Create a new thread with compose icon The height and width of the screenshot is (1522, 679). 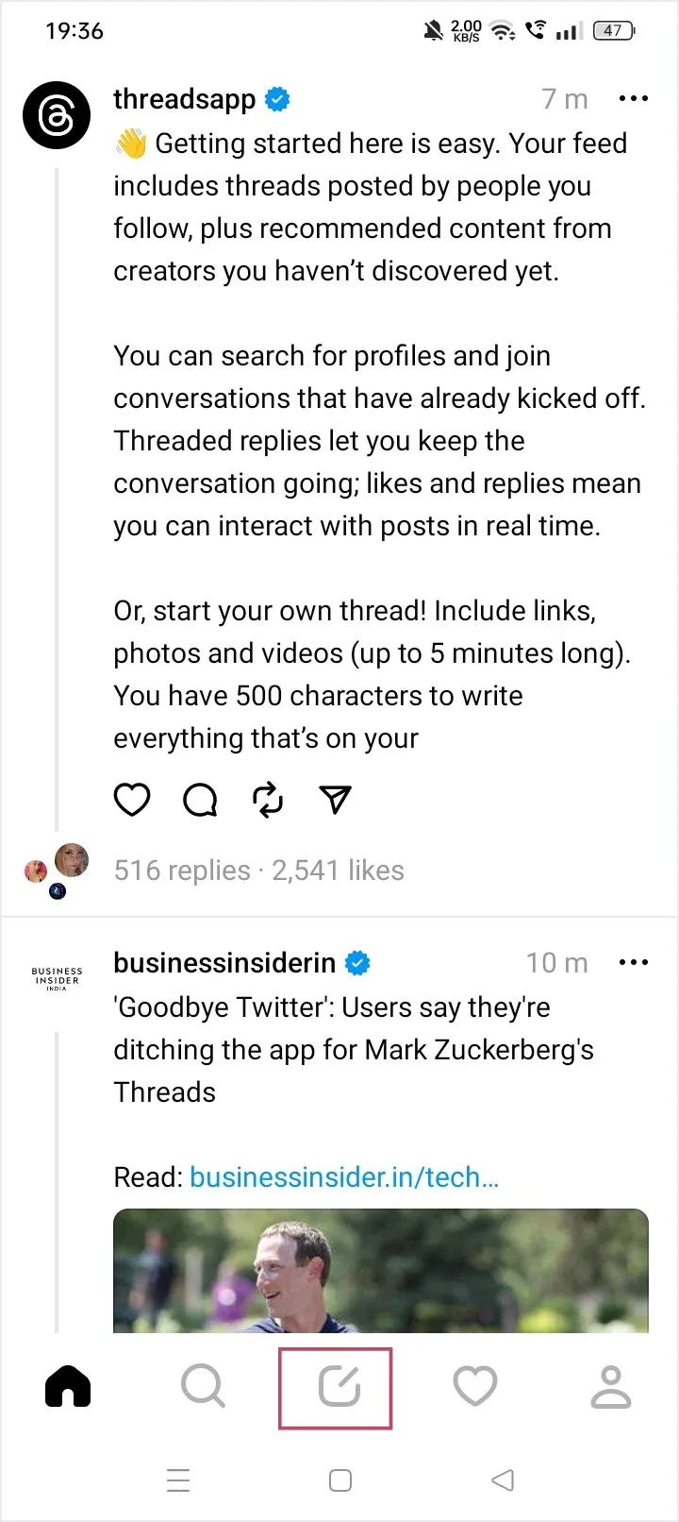tap(339, 1387)
